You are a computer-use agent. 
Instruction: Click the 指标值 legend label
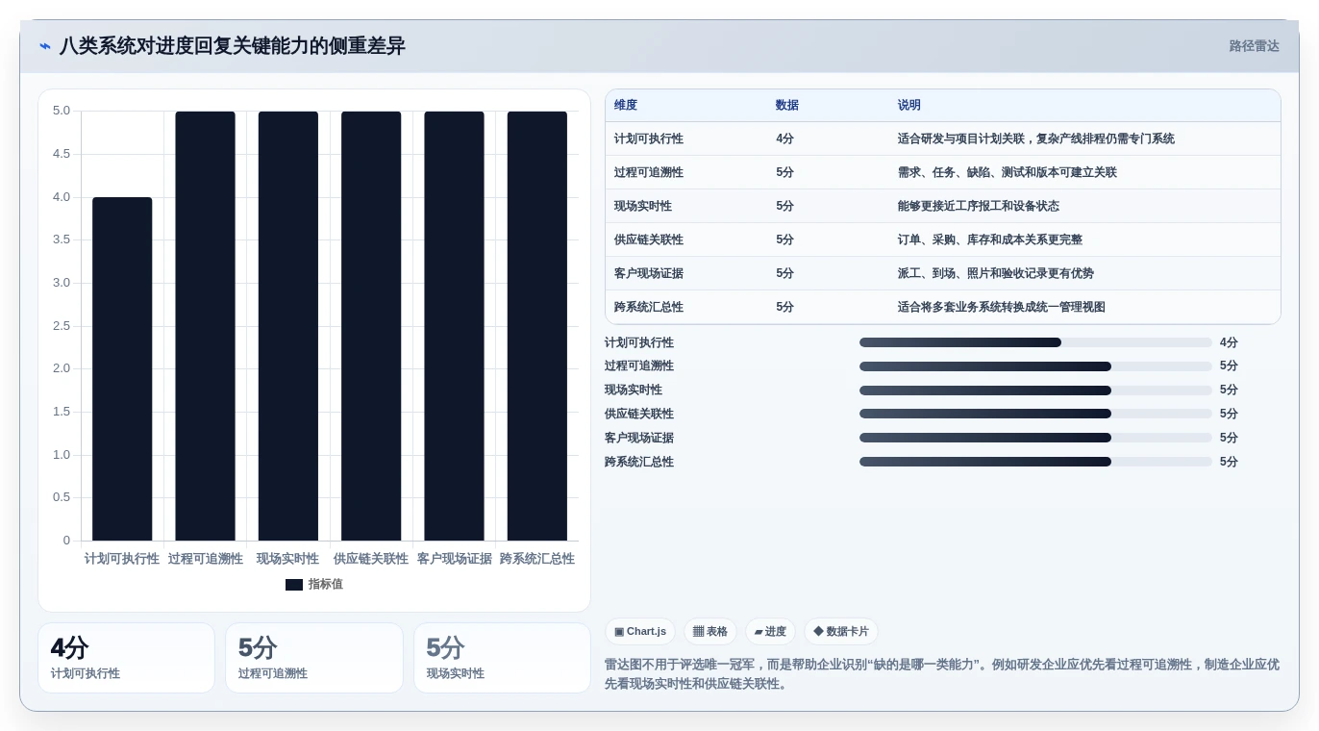coord(325,585)
